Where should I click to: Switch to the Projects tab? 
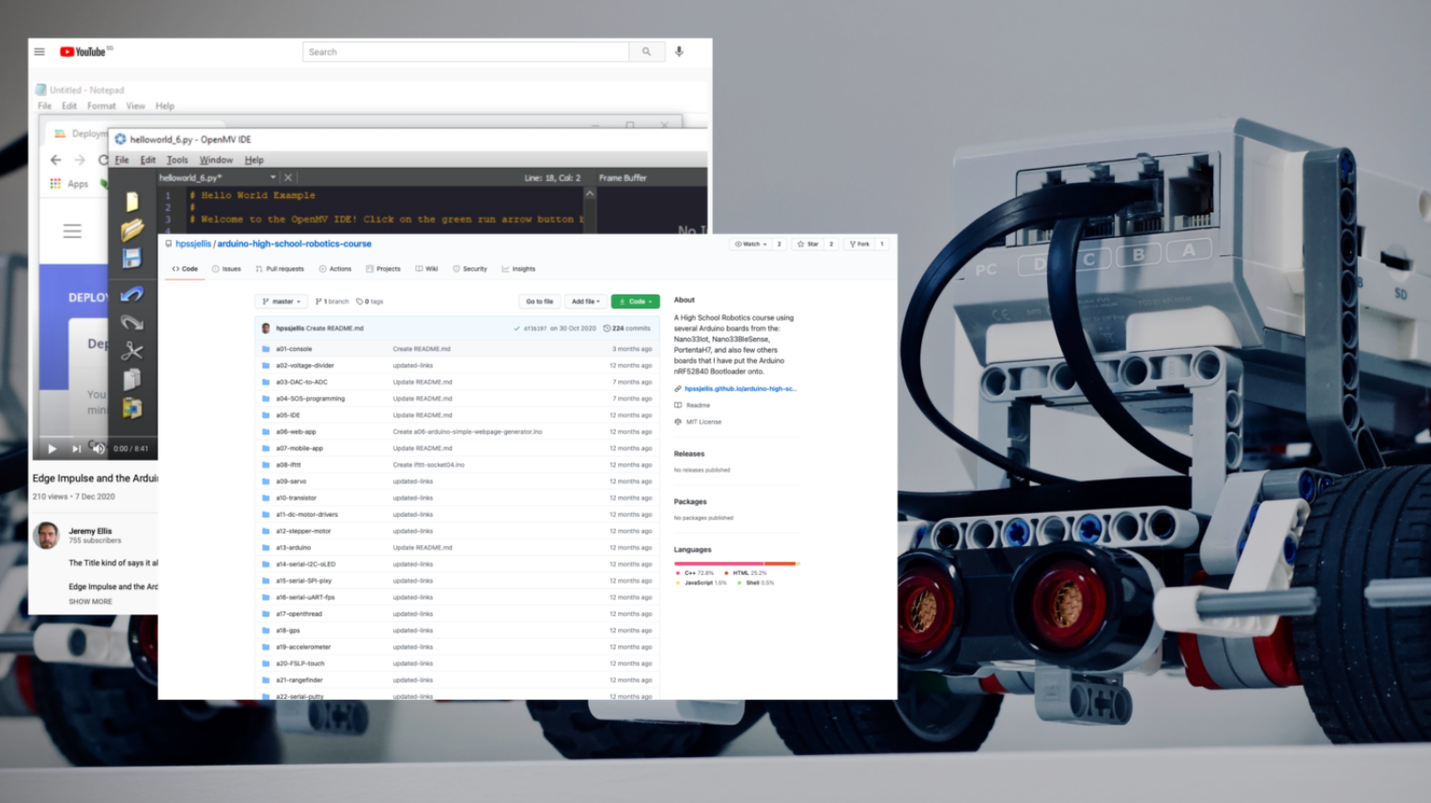click(383, 269)
